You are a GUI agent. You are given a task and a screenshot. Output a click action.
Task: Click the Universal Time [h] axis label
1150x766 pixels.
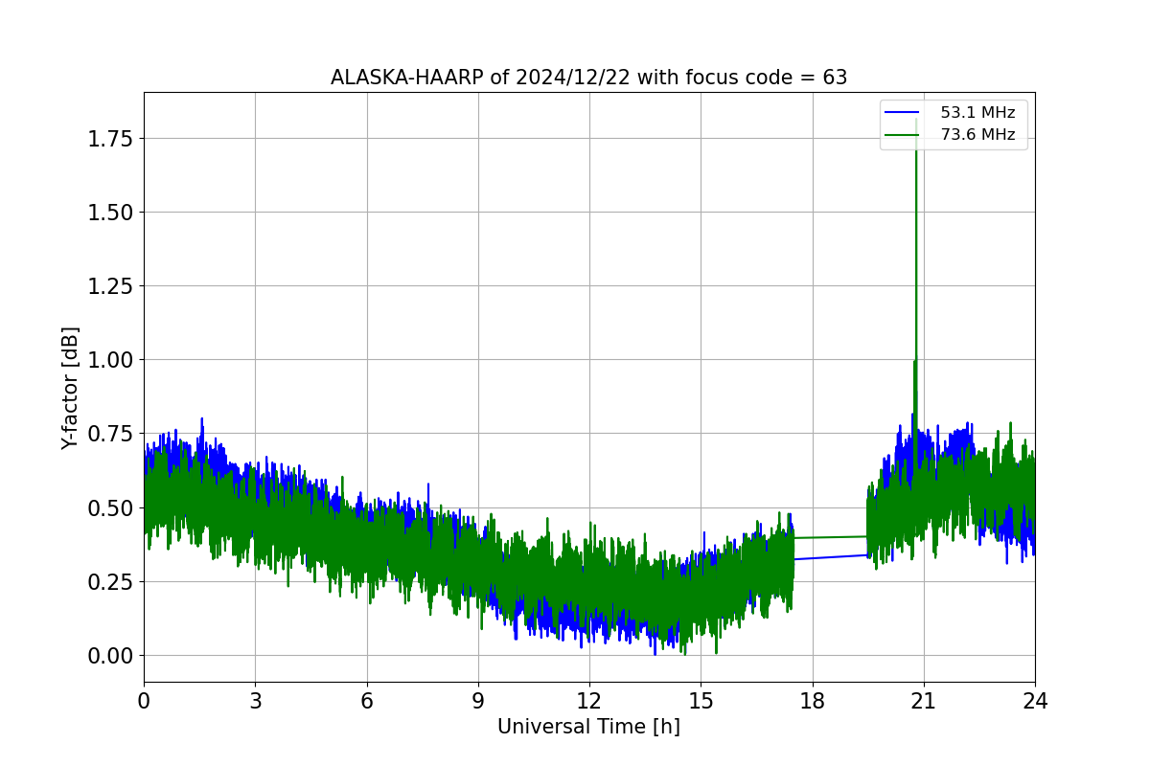click(588, 727)
